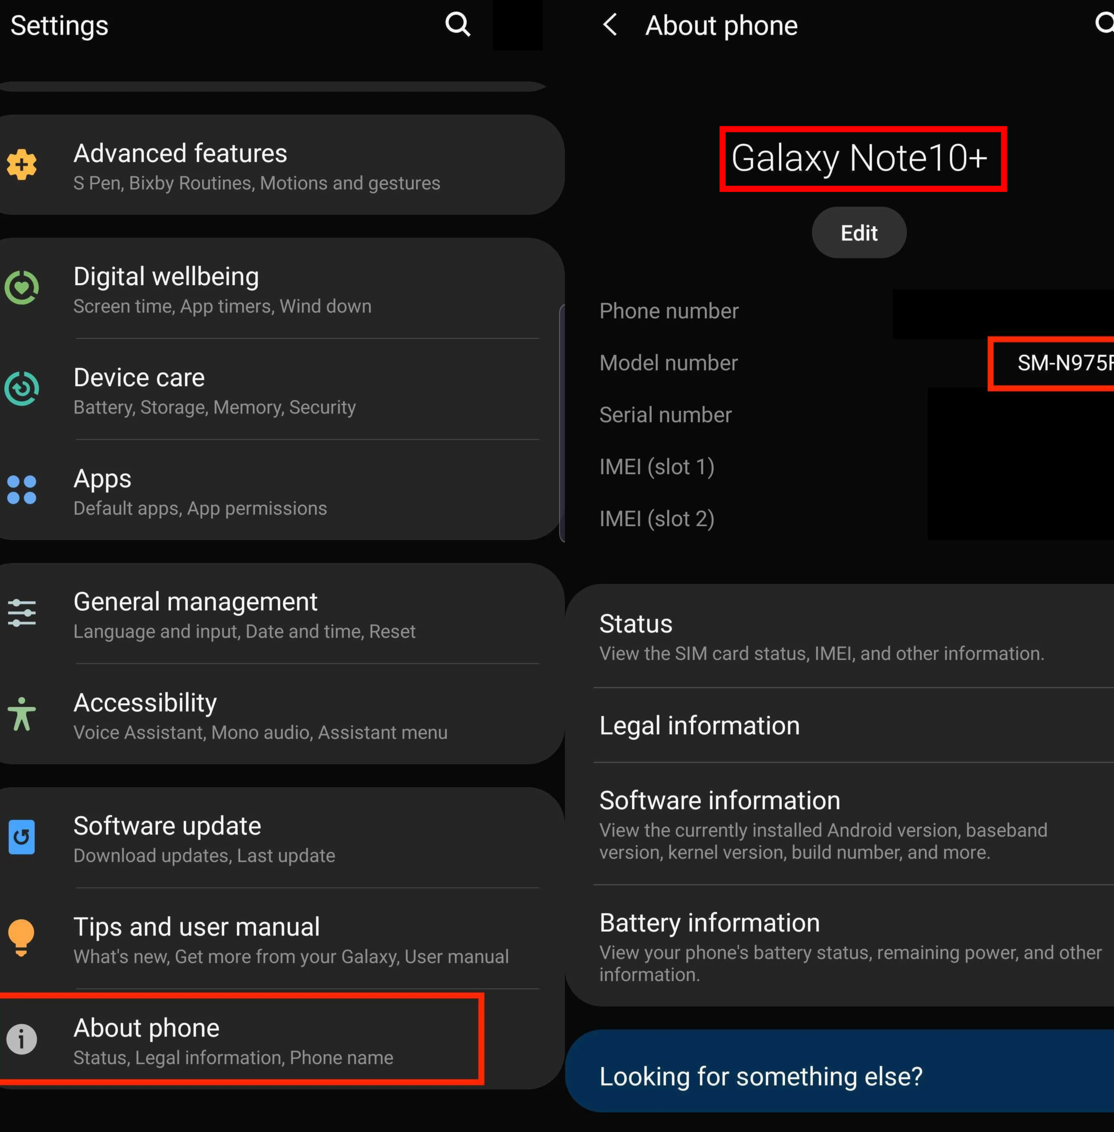This screenshot has width=1114, height=1132.
Task: Open General management settings
Action: (x=281, y=614)
